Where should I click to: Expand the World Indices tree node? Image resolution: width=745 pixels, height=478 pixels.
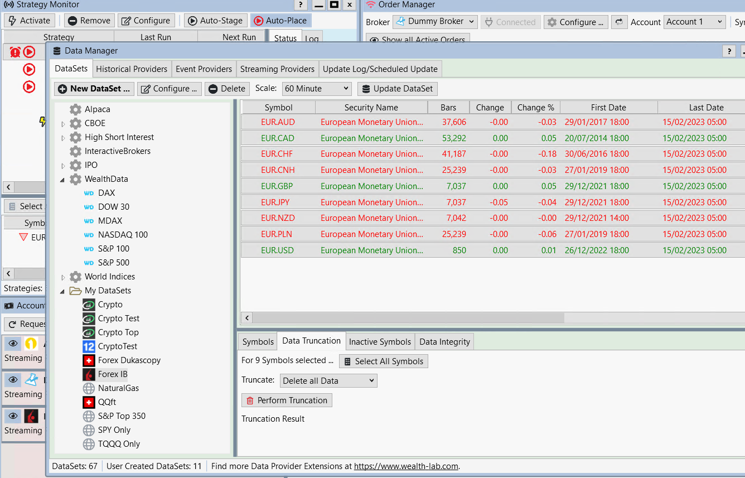(x=63, y=277)
